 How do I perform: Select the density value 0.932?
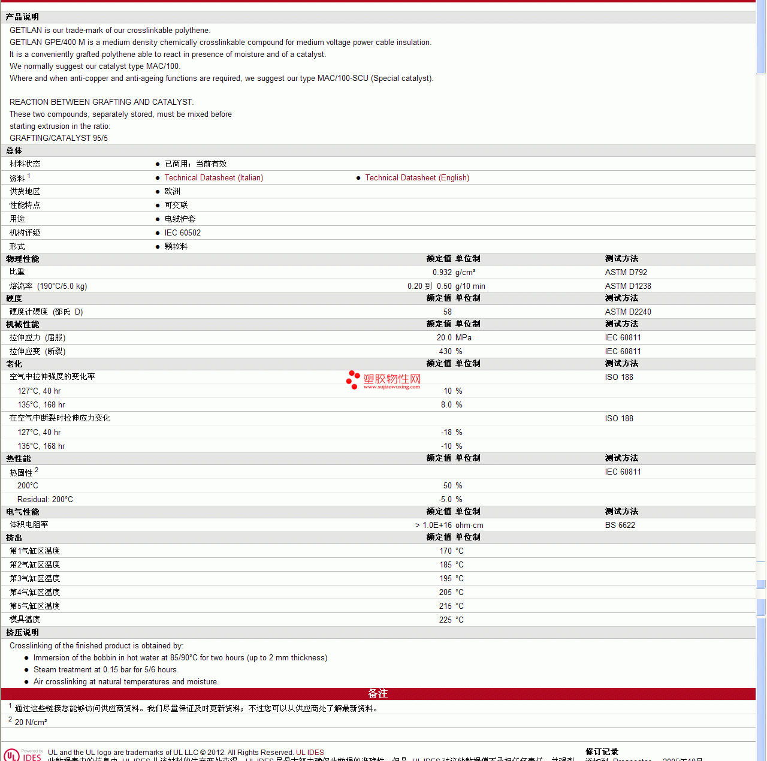(442, 273)
